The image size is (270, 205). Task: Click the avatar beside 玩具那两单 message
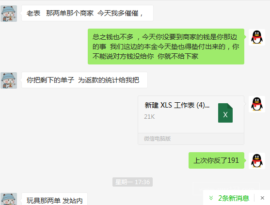pos(9,199)
